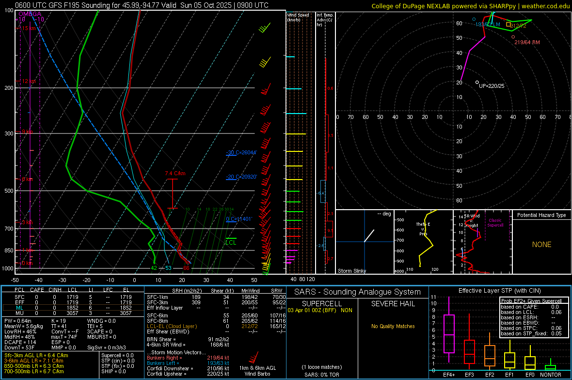
Task: Click the surface wet-bulb value 53
Action: coord(168,268)
